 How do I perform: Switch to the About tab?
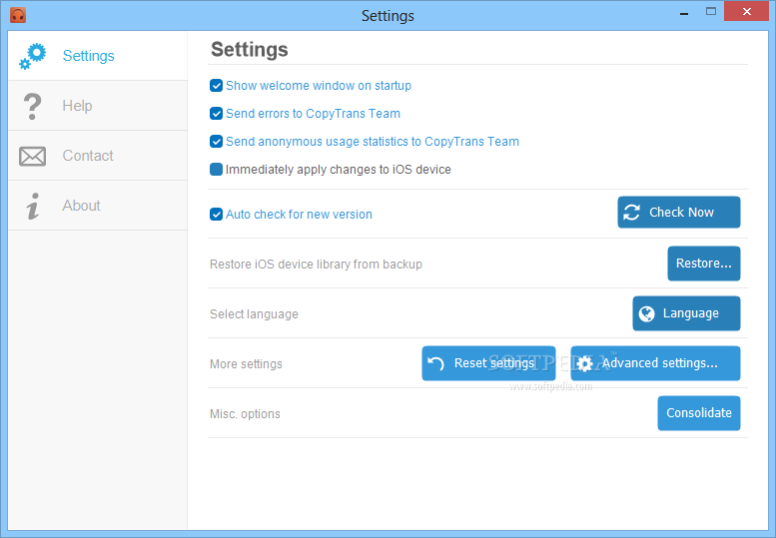click(98, 206)
